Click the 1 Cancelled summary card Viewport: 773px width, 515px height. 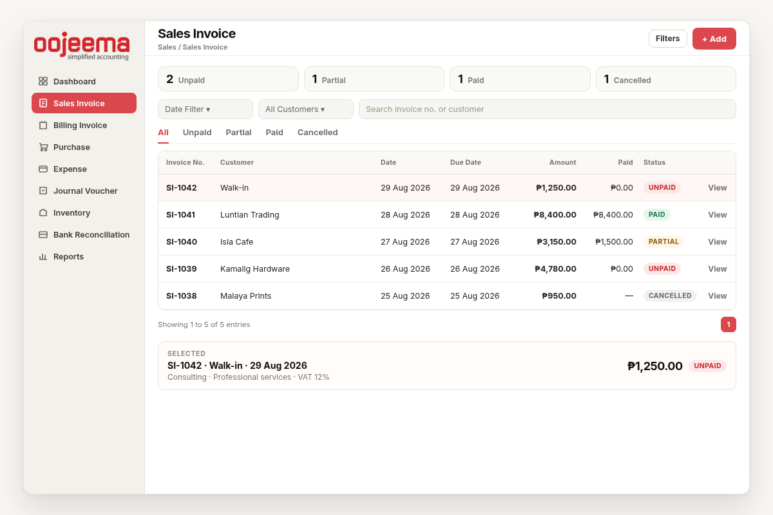coord(666,79)
